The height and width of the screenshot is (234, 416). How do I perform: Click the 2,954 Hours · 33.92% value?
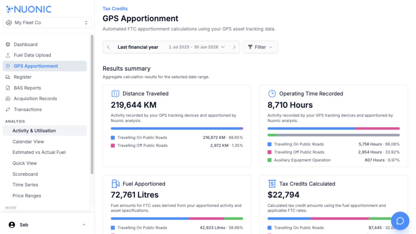click(379, 152)
